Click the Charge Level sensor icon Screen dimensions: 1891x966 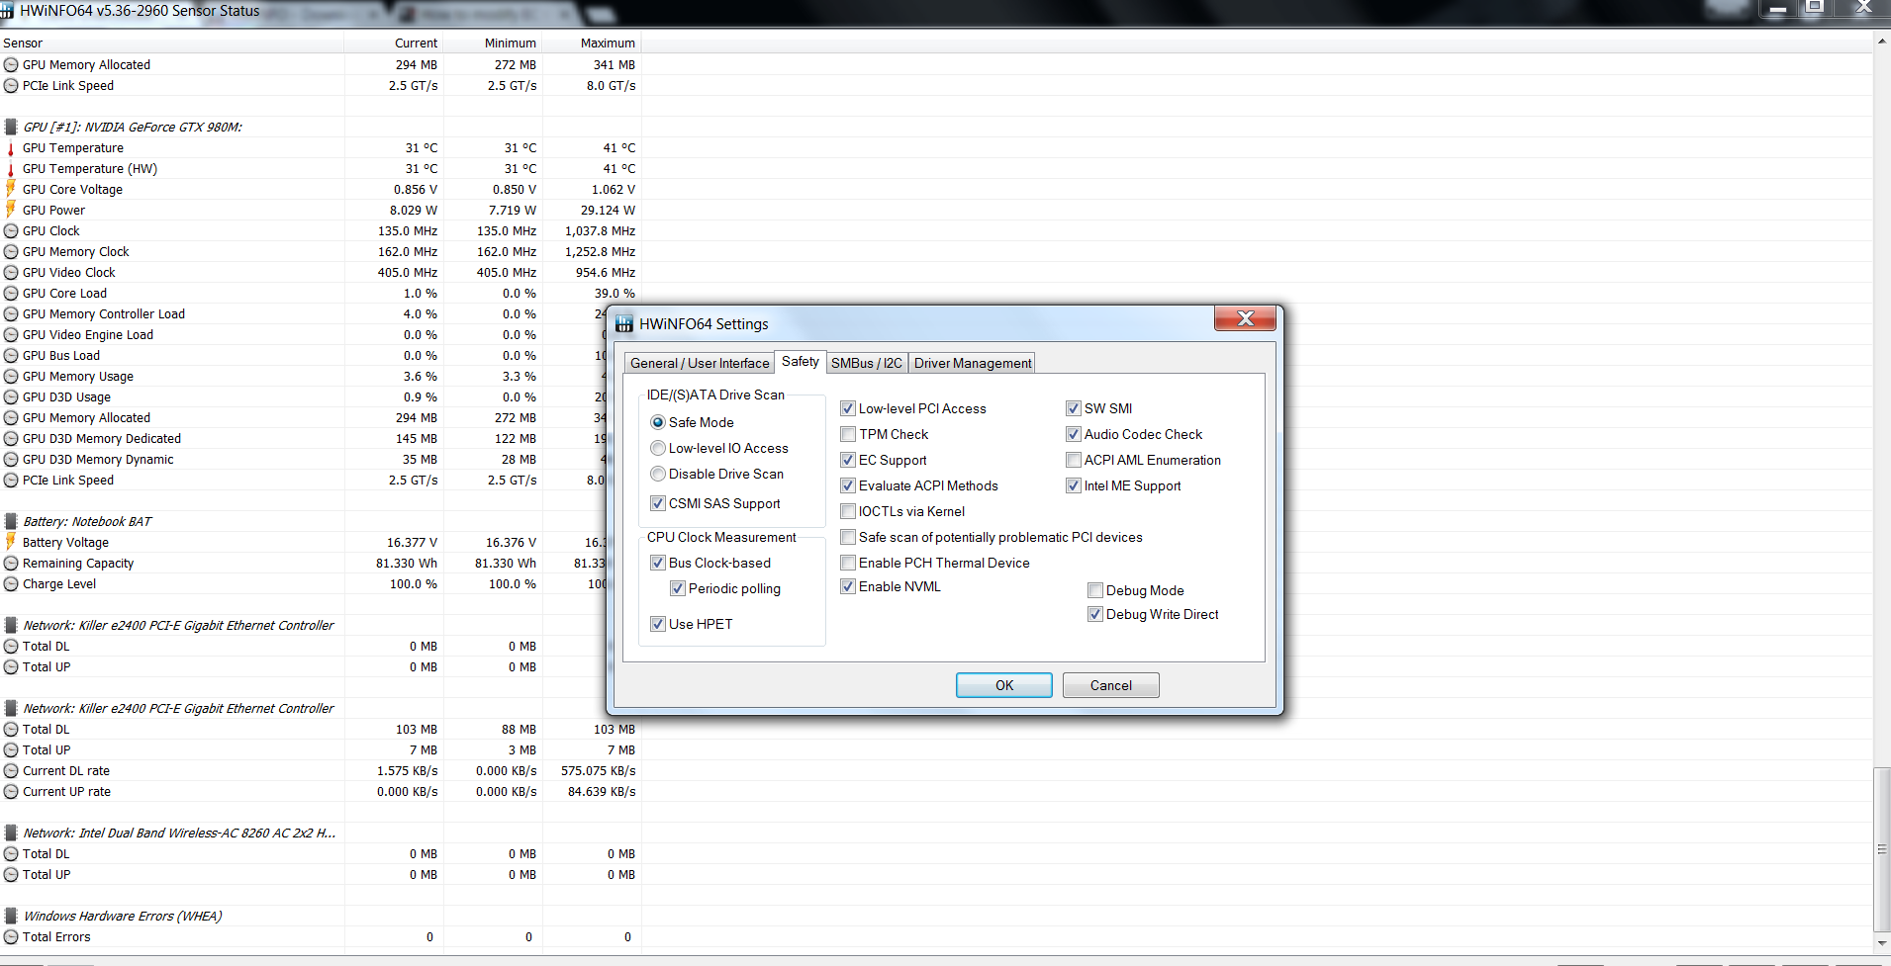point(11,584)
